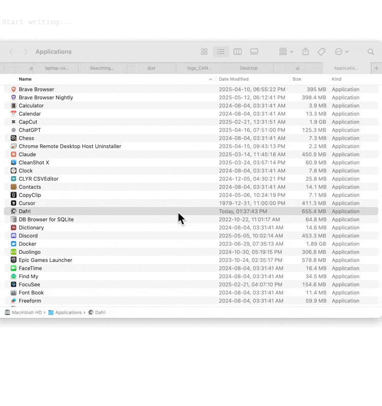Click the 655.4 MB size value
Viewport: 382px width, 406px height.
click(x=314, y=211)
